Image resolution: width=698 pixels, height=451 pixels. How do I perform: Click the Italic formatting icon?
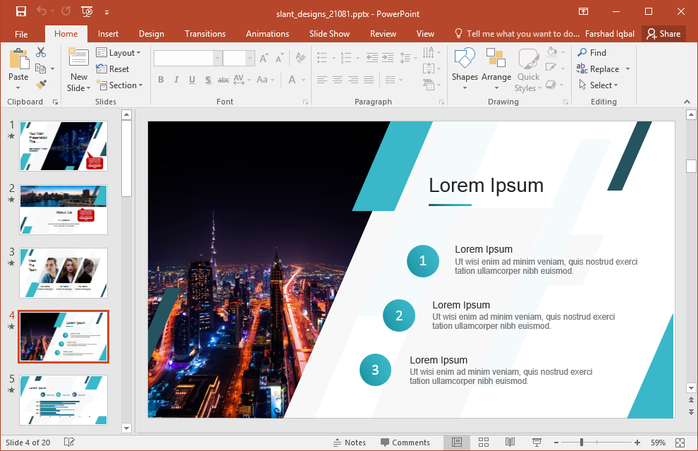point(176,80)
